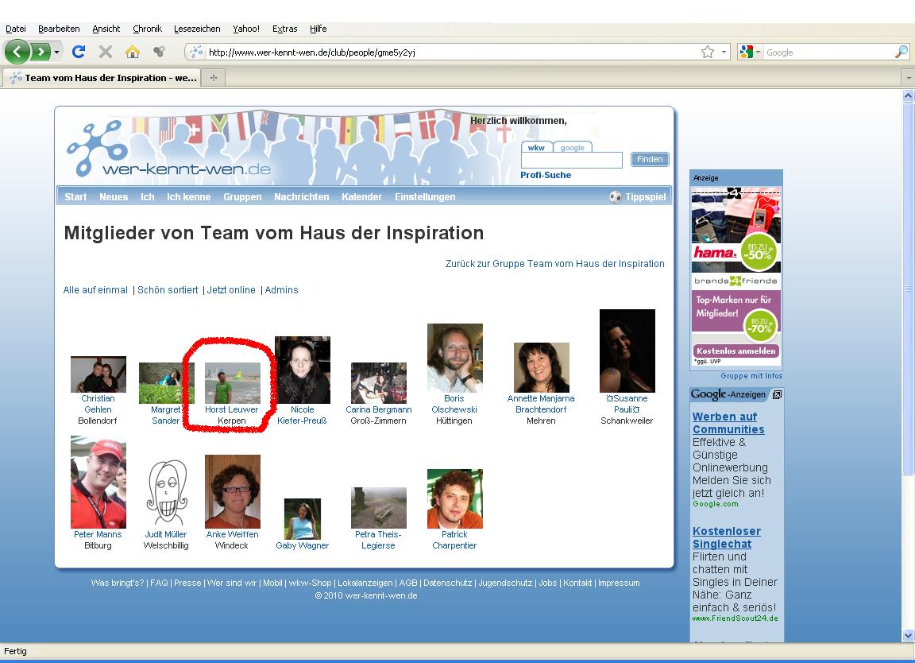Go to the browser home page
Image resolution: width=915 pixels, height=663 pixels.
tap(132, 52)
